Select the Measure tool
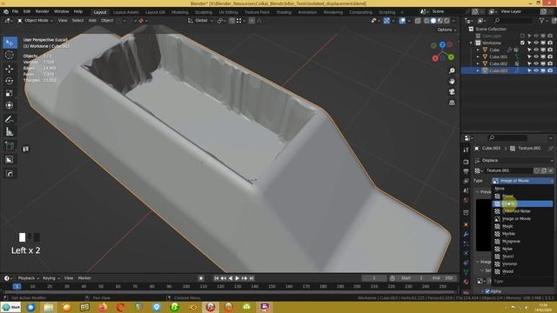This screenshot has height=313, width=557. tap(10, 131)
